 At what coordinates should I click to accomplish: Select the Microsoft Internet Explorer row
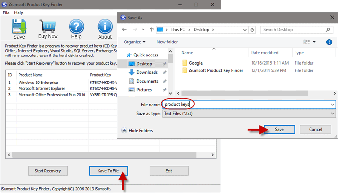61,88
